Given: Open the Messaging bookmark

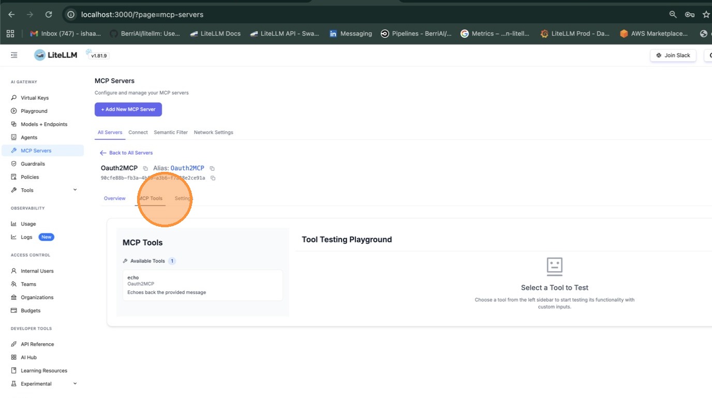Looking at the screenshot, I should (x=351, y=34).
